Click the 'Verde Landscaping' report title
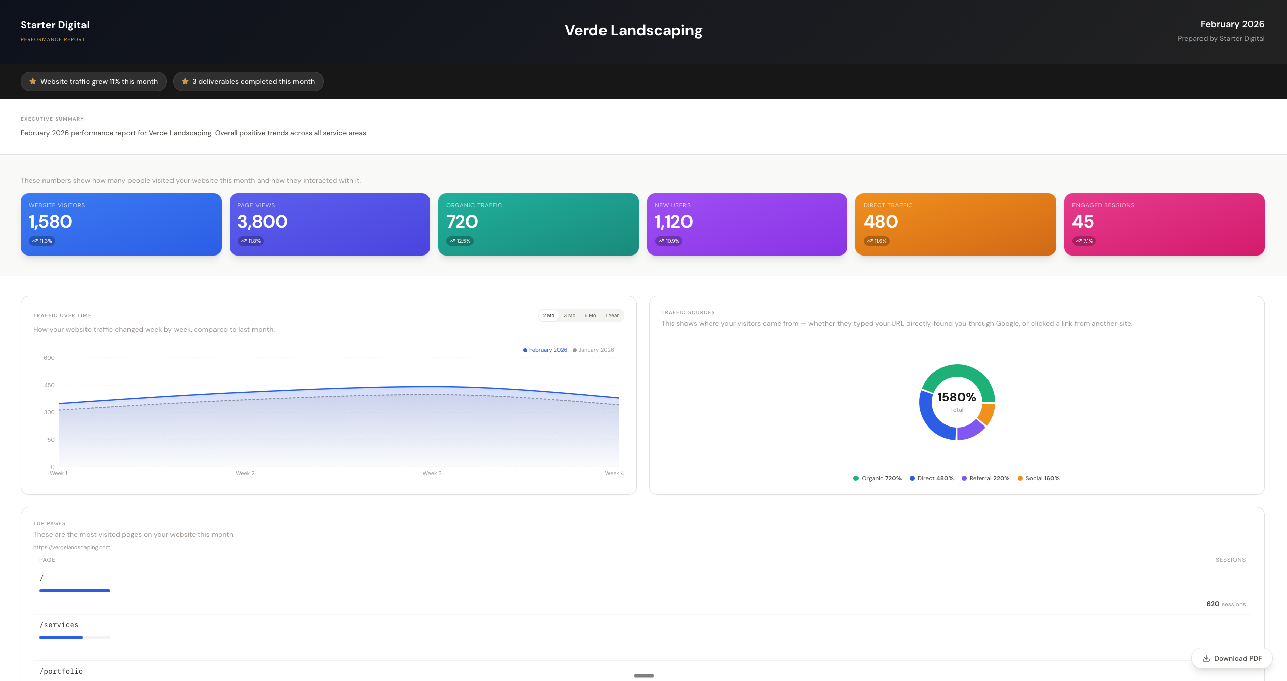Screen dimensions: 1287x681 tap(633, 30)
